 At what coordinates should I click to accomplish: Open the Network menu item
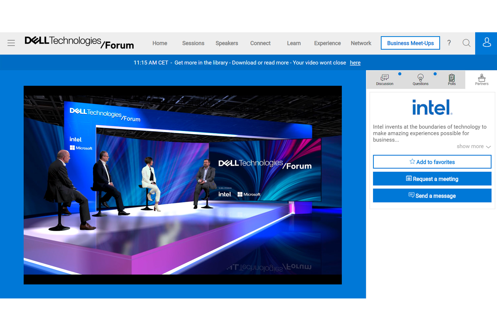click(361, 43)
